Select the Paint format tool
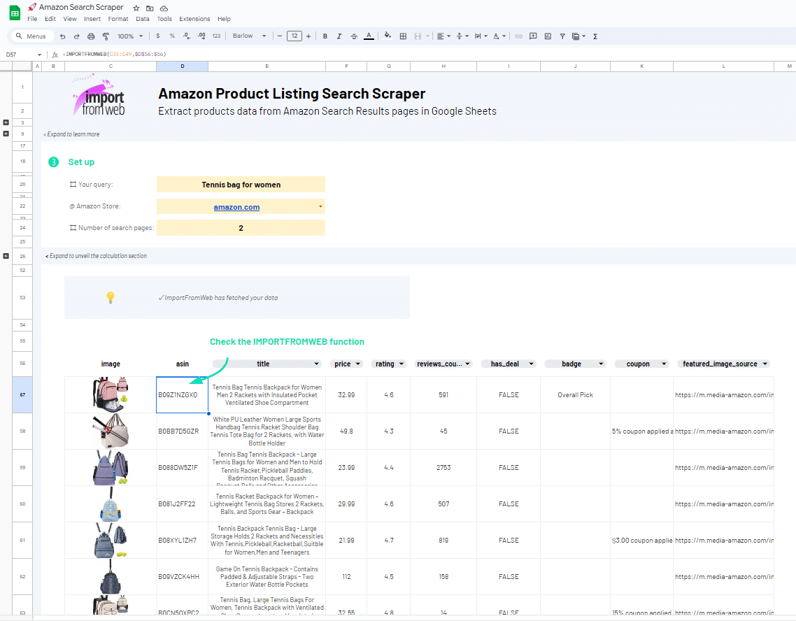Viewport: 796px width, 621px height. 106,36
